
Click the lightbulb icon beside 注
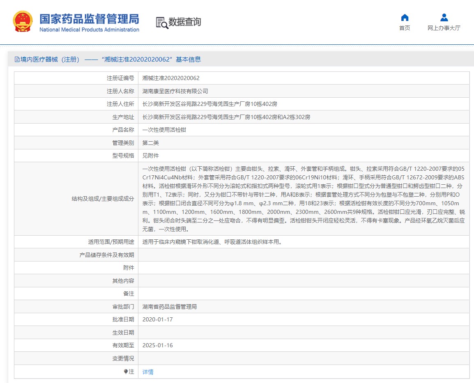126,372
